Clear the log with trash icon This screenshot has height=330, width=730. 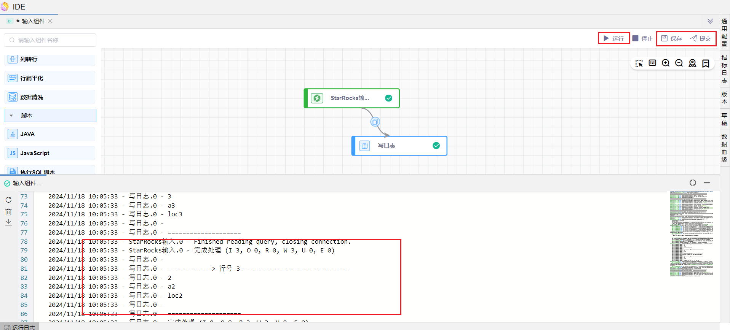[8, 212]
